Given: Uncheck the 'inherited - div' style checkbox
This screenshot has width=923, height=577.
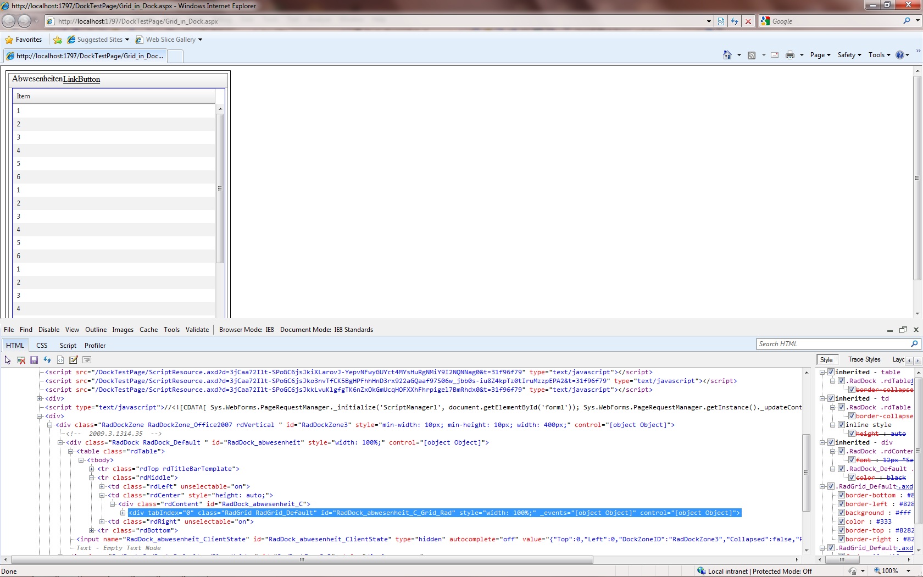Looking at the screenshot, I should point(831,442).
